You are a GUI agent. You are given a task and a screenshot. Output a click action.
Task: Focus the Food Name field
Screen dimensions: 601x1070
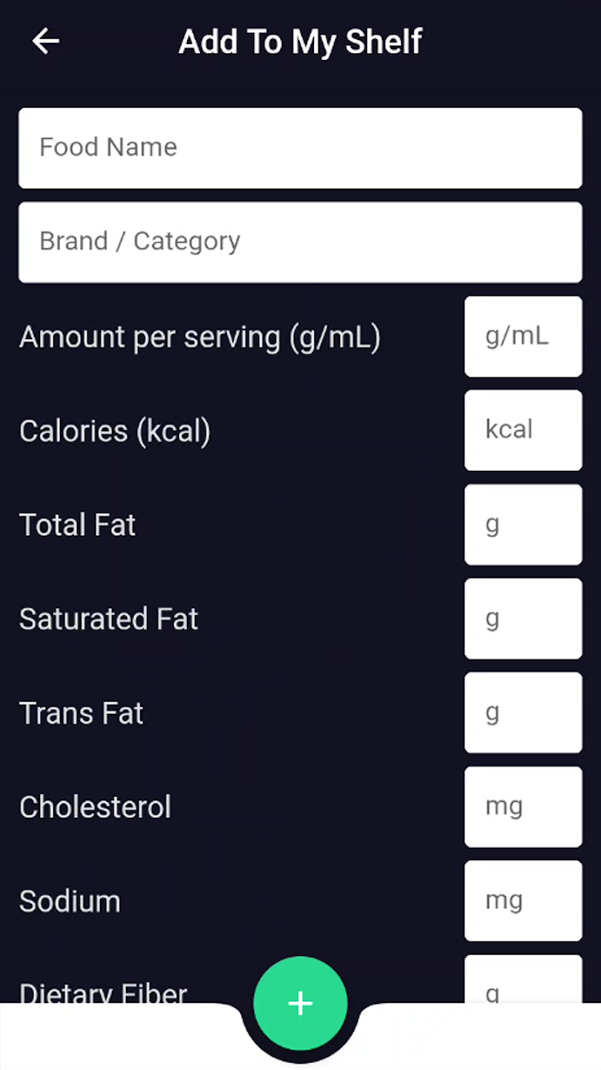click(x=300, y=148)
